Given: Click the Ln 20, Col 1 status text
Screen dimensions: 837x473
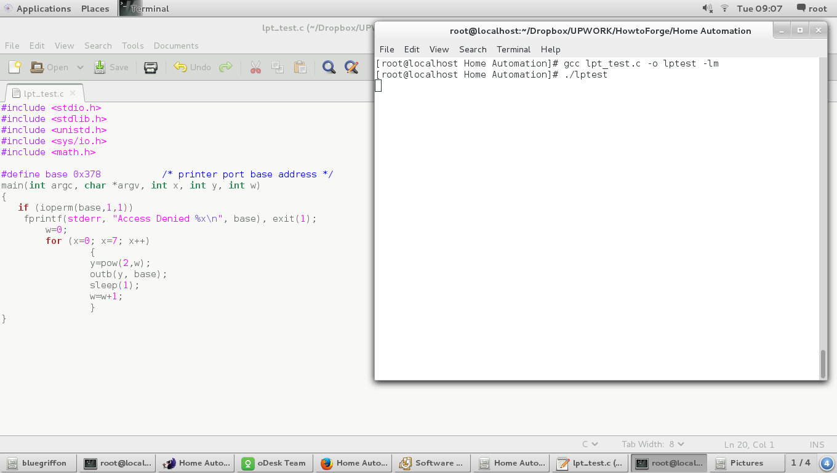Looking at the screenshot, I should click(749, 444).
